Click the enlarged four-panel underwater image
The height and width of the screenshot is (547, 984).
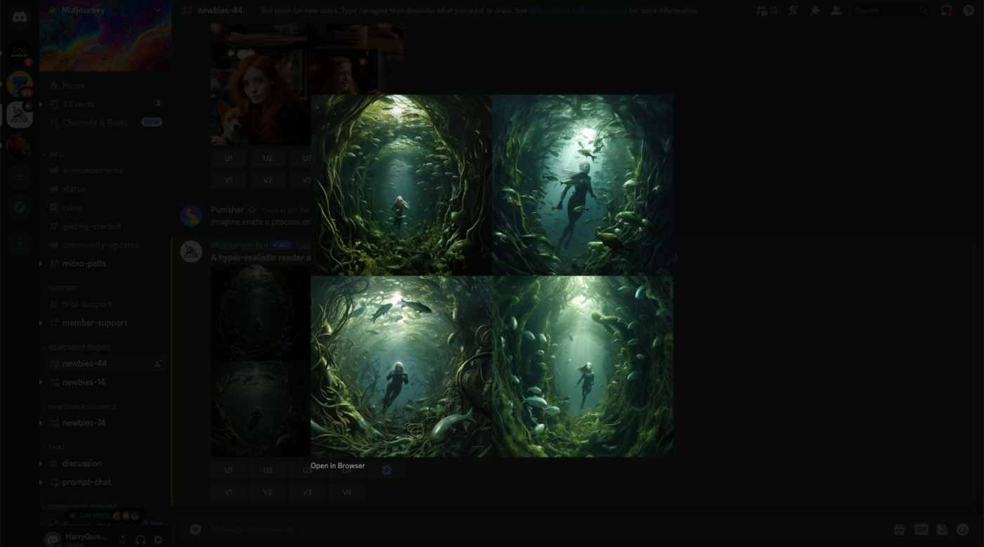tap(492, 276)
